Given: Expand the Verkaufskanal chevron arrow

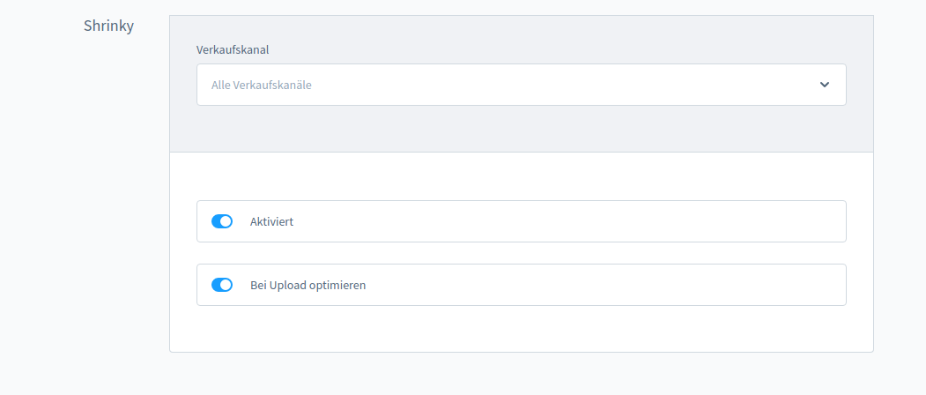Looking at the screenshot, I should pyautogui.click(x=825, y=85).
